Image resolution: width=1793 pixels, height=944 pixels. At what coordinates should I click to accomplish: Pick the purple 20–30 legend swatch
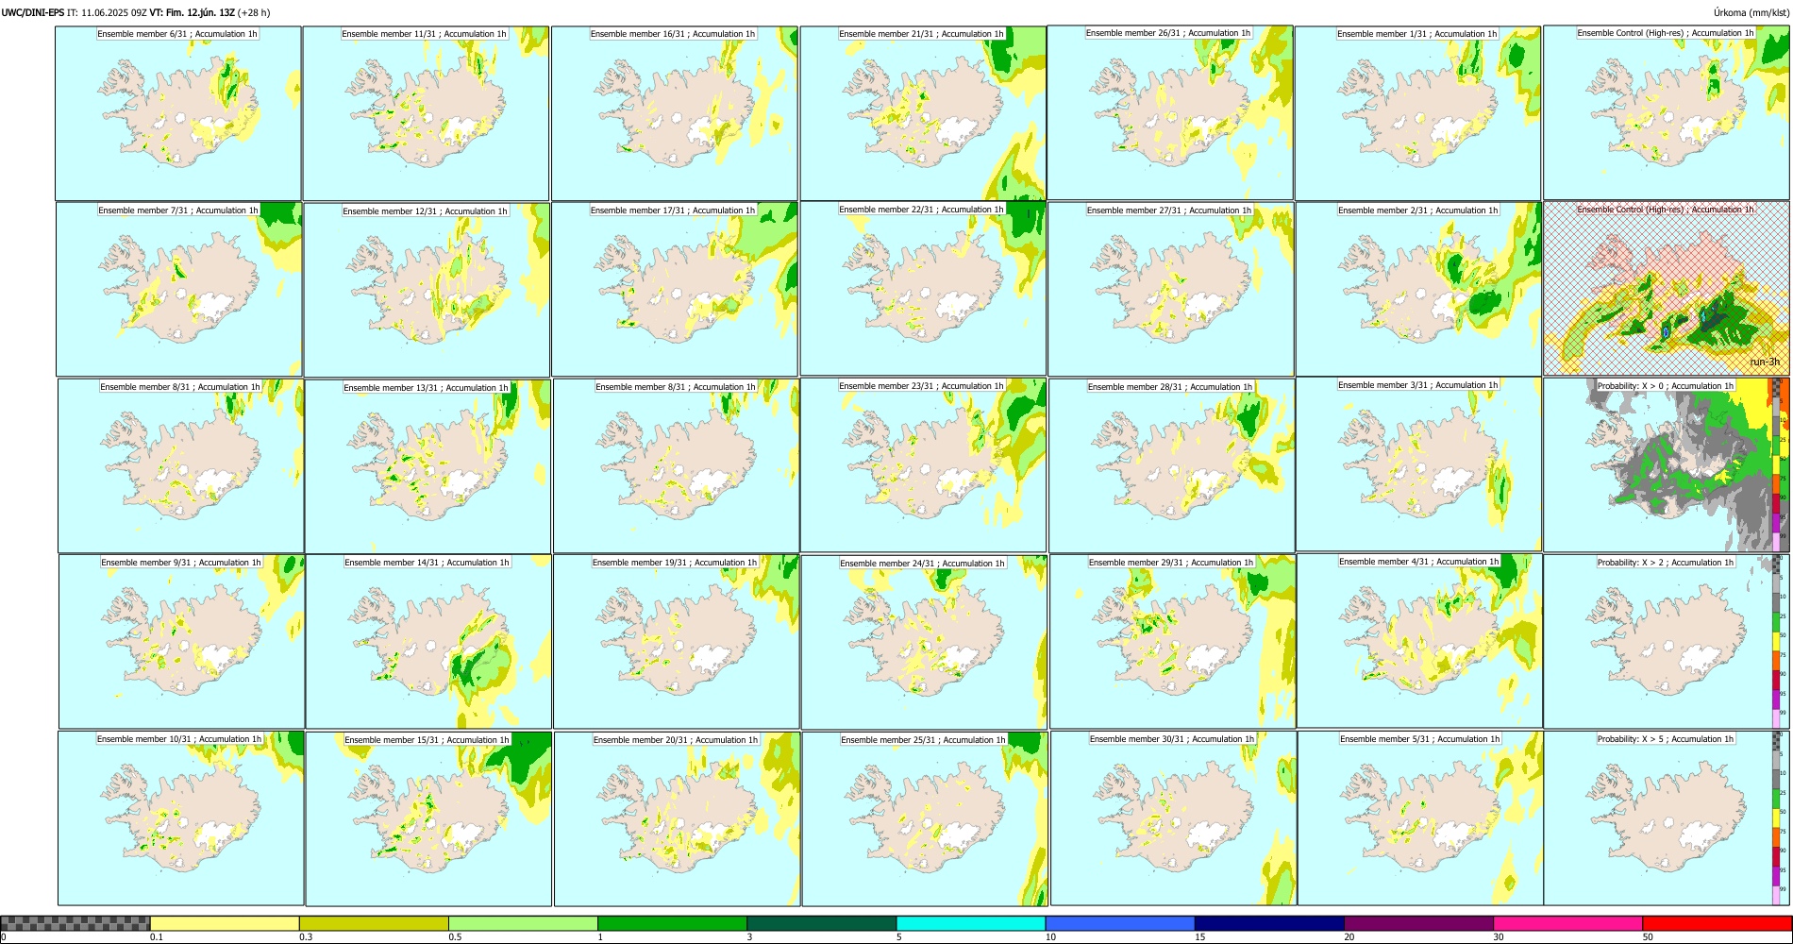coord(1418,923)
